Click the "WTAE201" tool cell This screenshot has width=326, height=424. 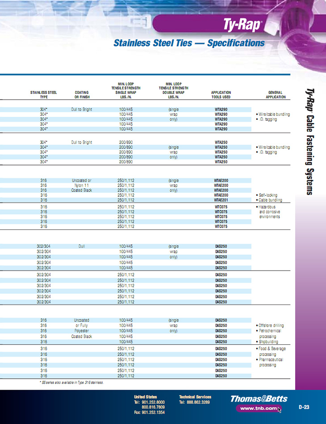pyautogui.click(x=221, y=200)
